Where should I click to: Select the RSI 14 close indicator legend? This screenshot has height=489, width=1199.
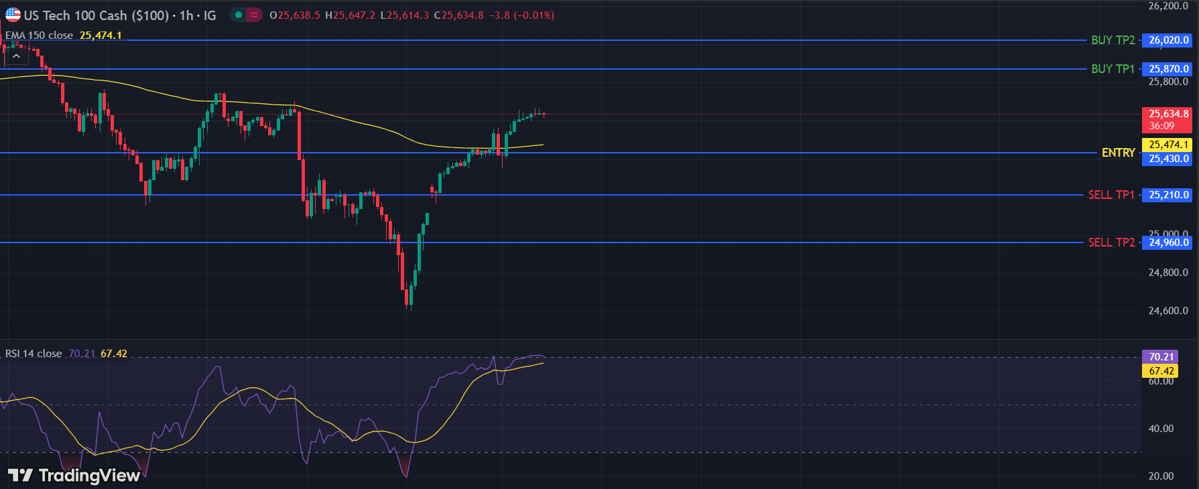click(x=34, y=354)
